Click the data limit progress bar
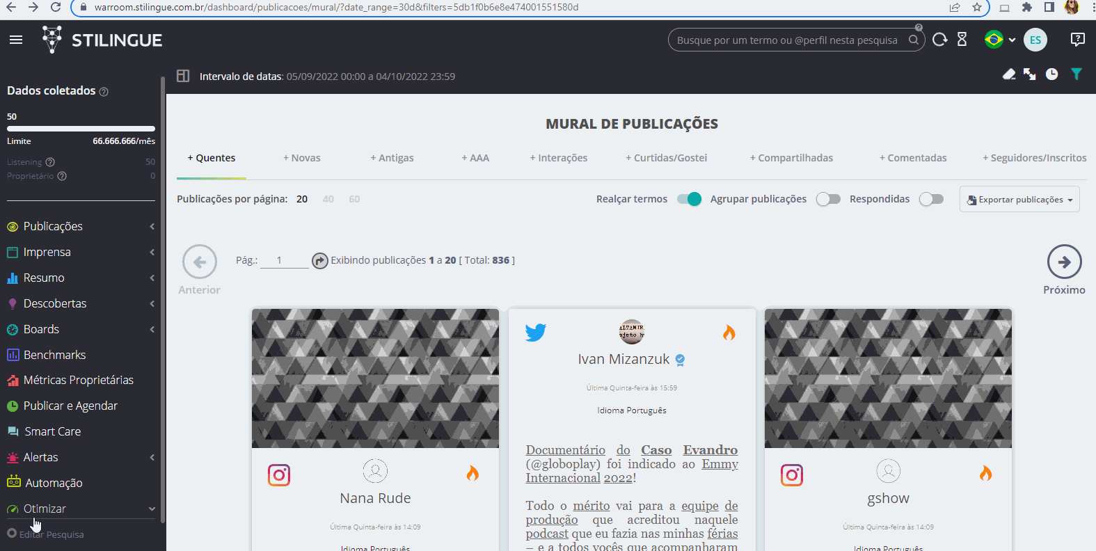The width and height of the screenshot is (1096, 551). (81, 129)
